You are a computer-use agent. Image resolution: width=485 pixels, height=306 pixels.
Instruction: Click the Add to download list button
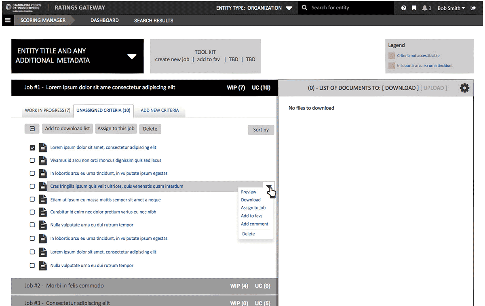[x=67, y=129]
